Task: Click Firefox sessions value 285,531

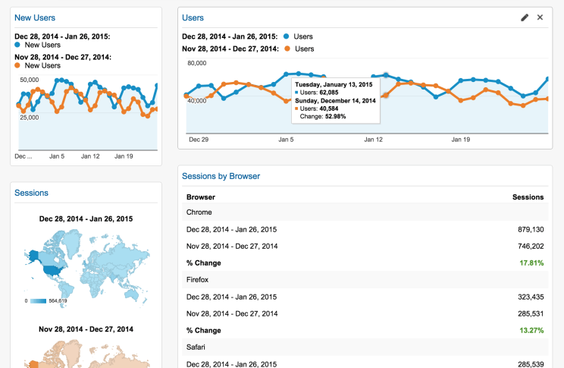Action: (x=531, y=313)
